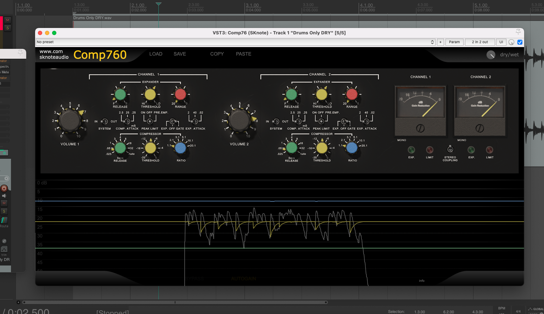This screenshot has height=314, width=544.
Task: Flip Channel 1 System IN/OUT switch
Action: [104, 121]
